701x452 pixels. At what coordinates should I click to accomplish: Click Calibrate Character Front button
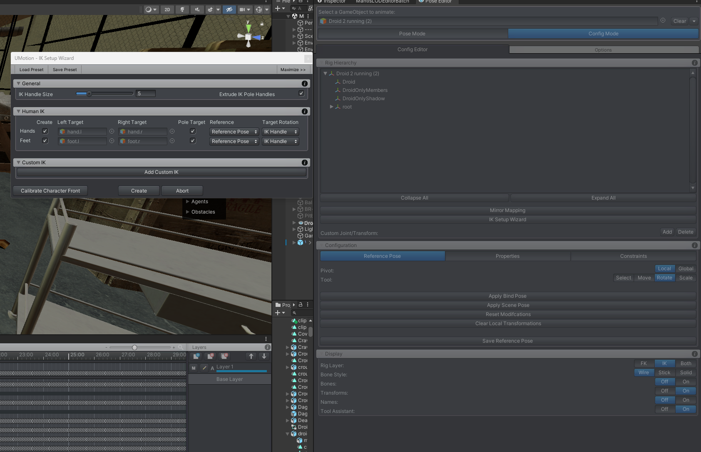(50, 191)
